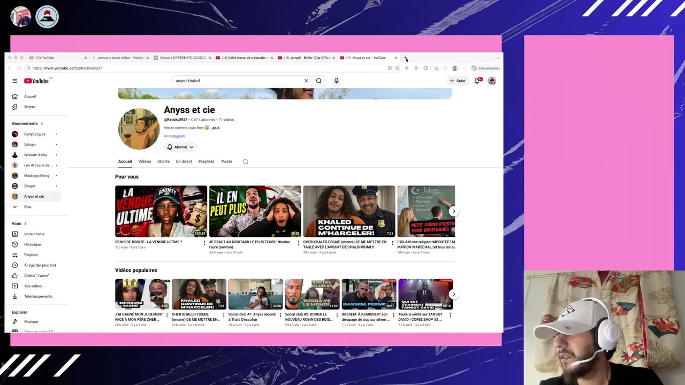This screenshot has width=685, height=385.
Task: Switch to the En direct tab
Action: 184,161
